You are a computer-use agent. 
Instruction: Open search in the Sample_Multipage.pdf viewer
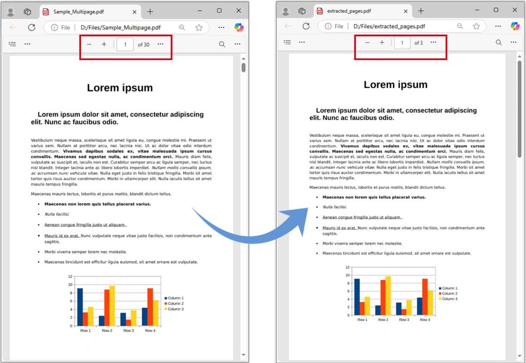coord(222,44)
